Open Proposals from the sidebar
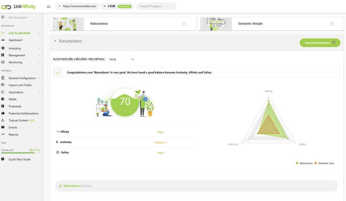 pyautogui.click(x=15, y=106)
